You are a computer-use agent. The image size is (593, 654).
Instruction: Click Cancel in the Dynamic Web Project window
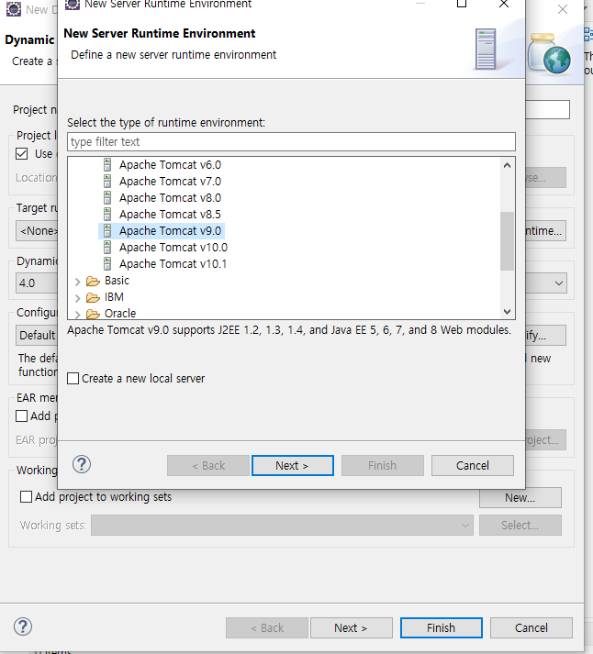tap(531, 627)
